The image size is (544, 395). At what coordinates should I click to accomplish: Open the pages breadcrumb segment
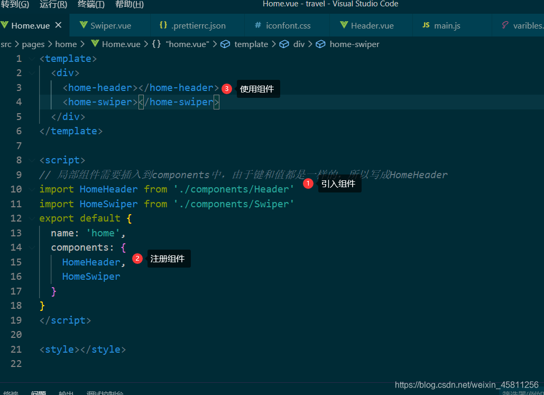(x=33, y=44)
